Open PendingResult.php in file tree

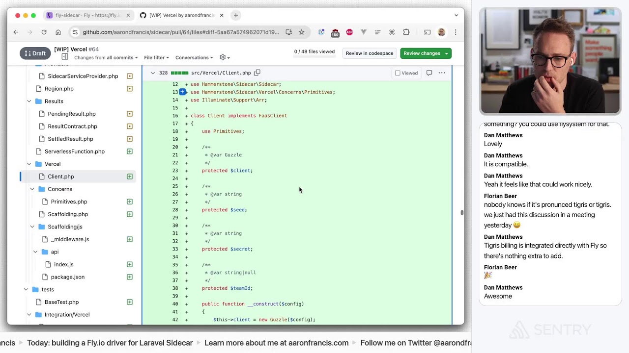72,114
